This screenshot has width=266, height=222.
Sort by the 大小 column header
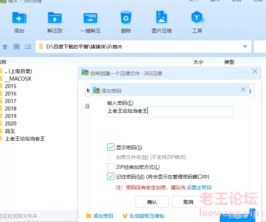[198, 62]
